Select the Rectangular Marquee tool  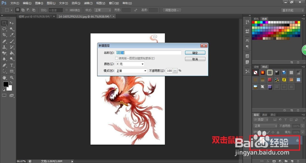pos(5,23)
